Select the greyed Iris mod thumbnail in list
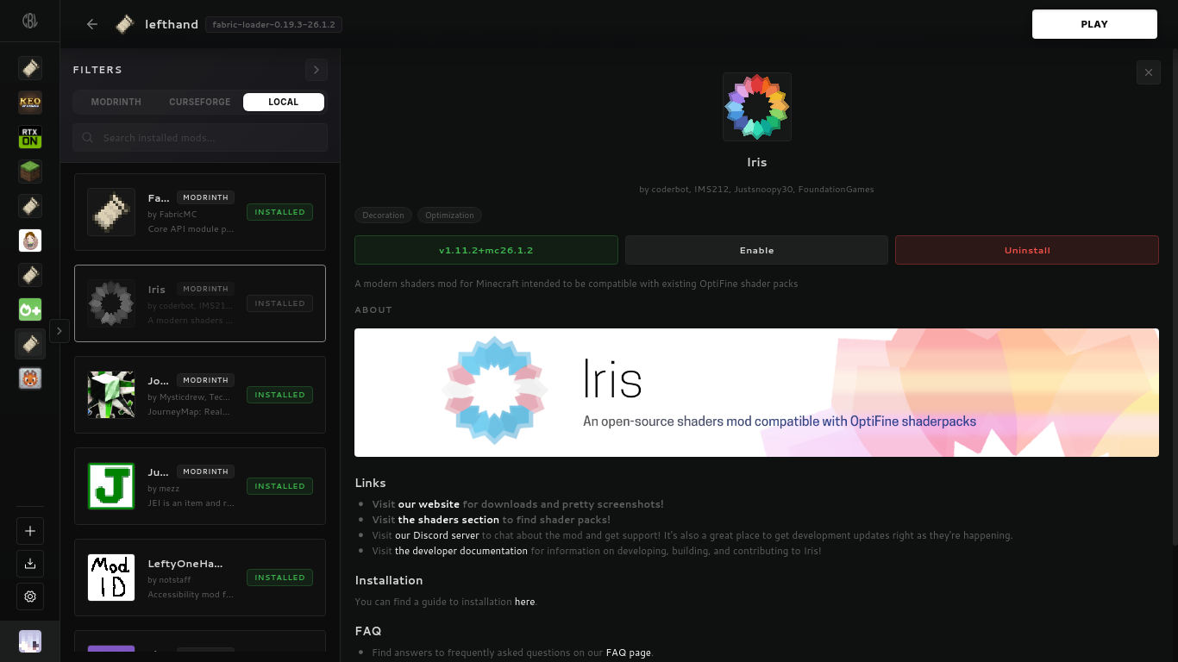 coord(111,303)
